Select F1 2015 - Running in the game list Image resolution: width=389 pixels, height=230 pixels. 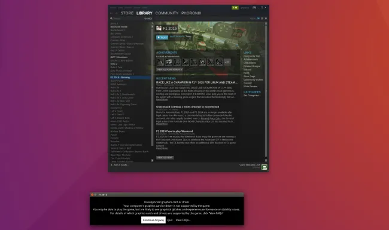130,77
